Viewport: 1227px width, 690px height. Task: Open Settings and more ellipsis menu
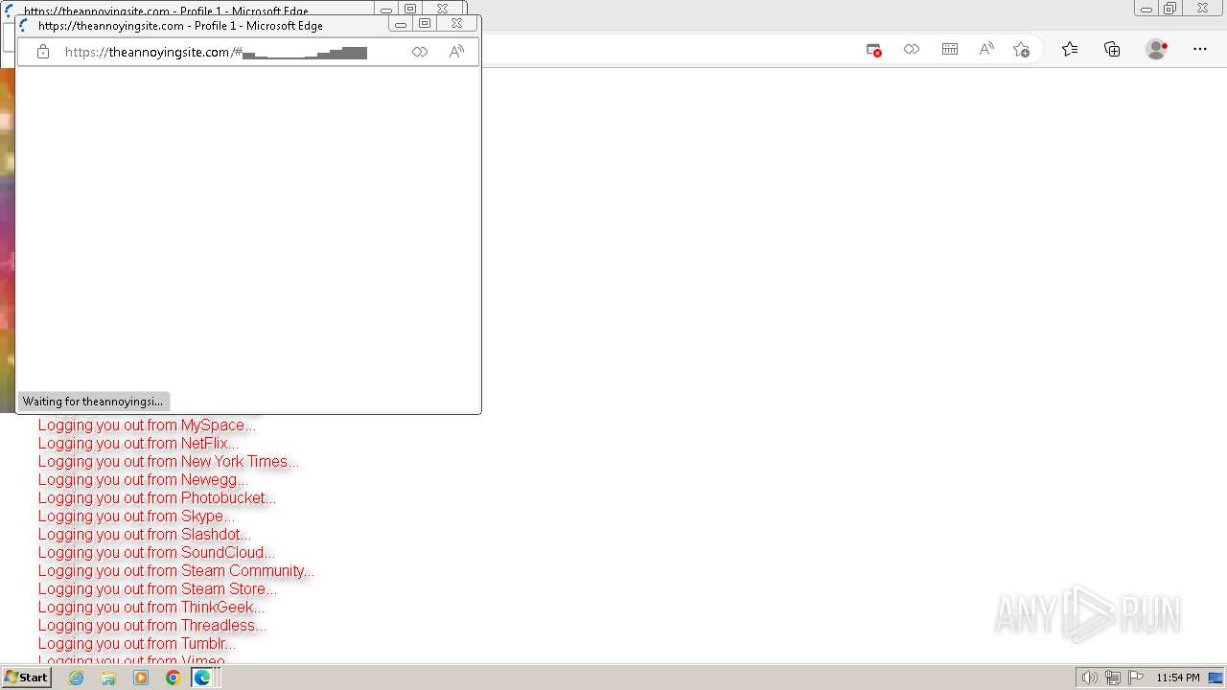(x=1200, y=50)
